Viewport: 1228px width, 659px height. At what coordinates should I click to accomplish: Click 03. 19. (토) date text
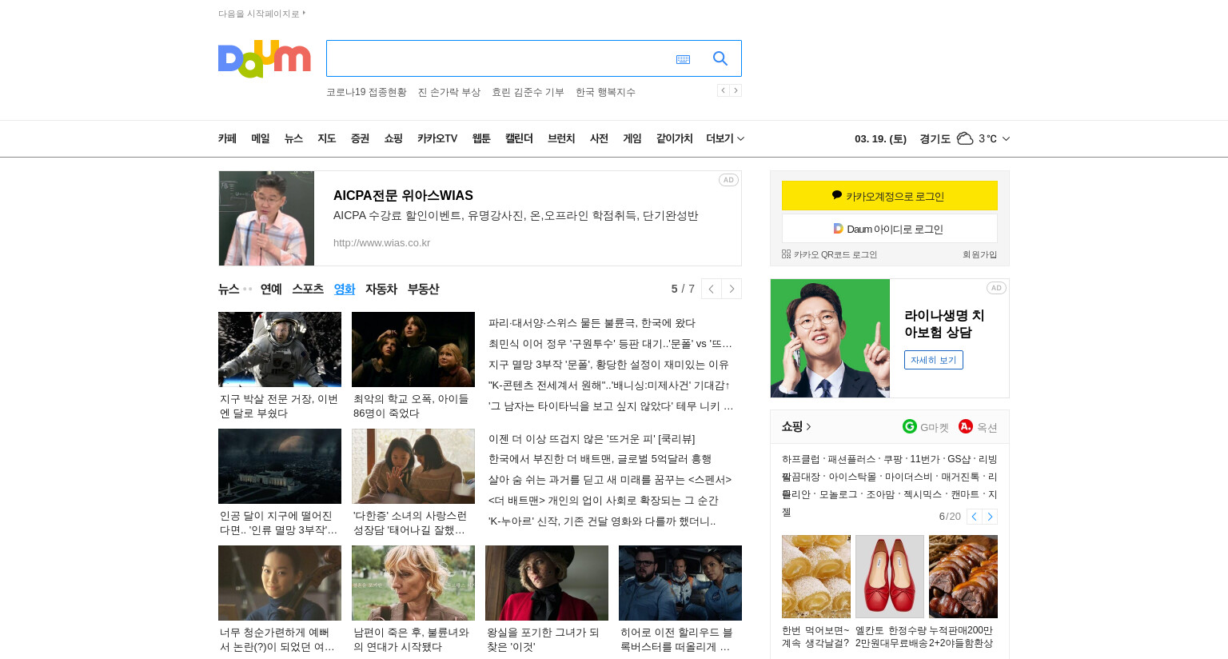tap(880, 138)
